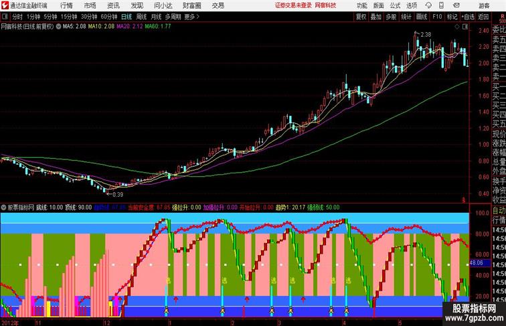506x326 pixels.
Task: Expand the 股票指标网 sub-indicator dropdown
Action: (x=3, y=208)
